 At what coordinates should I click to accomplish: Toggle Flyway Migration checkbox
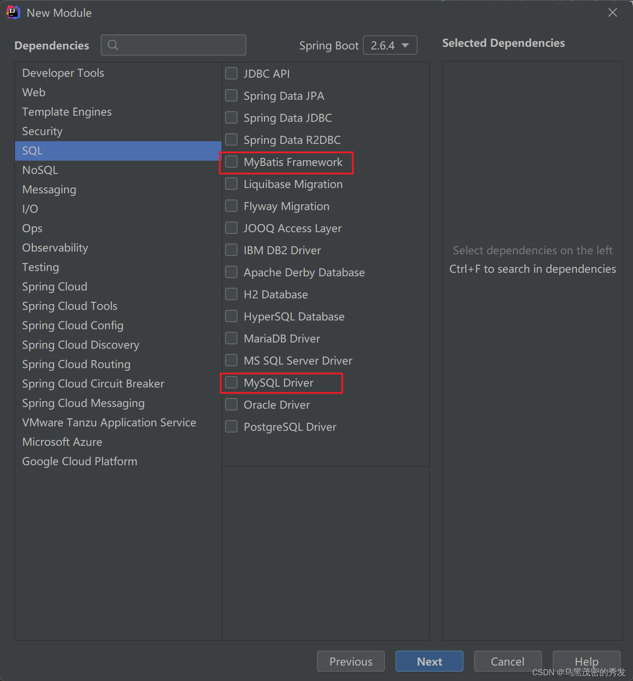231,206
